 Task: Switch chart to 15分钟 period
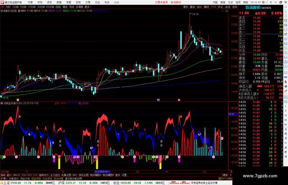32,7
